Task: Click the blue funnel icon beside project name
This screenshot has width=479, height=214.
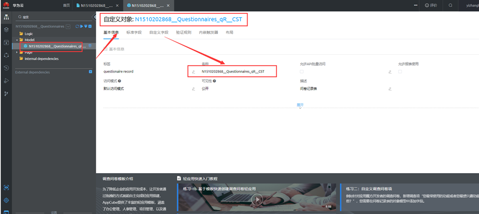Action: pyautogui.click(x=86, y=27)
